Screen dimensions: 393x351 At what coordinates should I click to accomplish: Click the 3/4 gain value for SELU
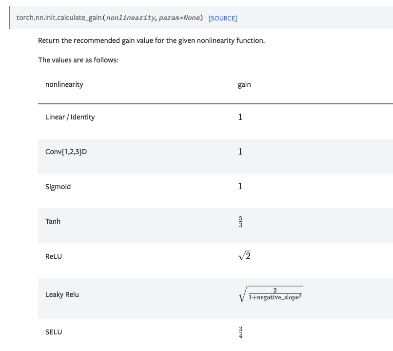(240, 332)
